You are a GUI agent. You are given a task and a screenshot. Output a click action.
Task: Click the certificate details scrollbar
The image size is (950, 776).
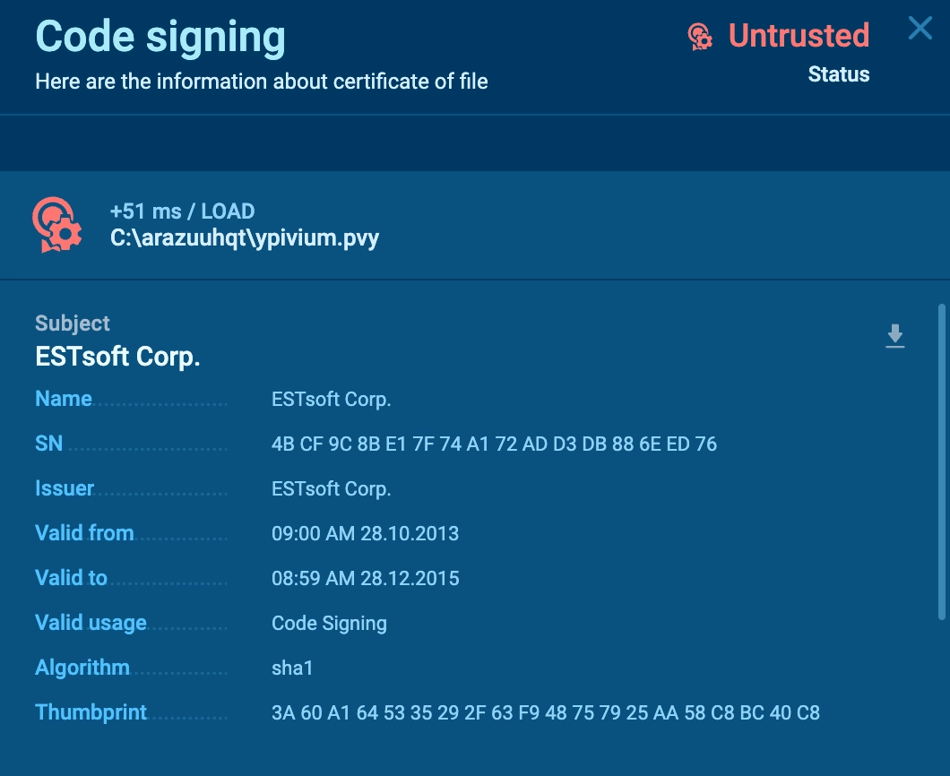[x=941, y=461]
